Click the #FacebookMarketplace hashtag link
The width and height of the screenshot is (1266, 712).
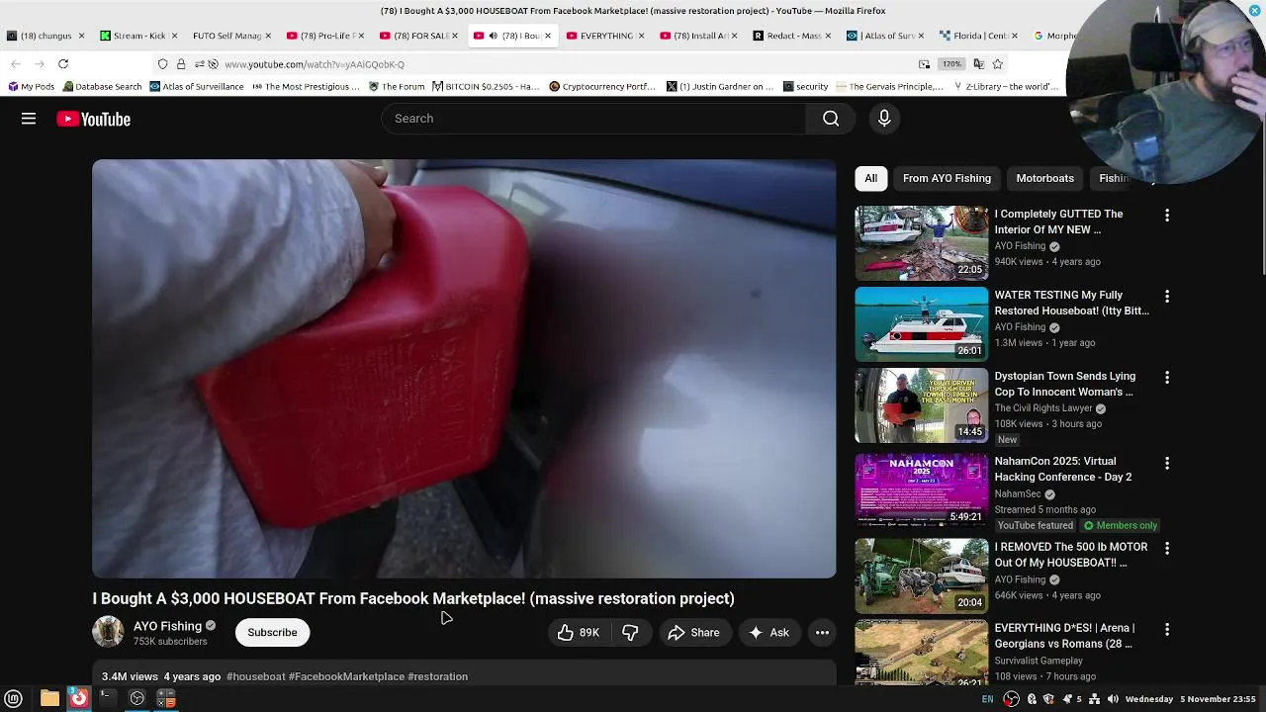click(x=346, y=676)
